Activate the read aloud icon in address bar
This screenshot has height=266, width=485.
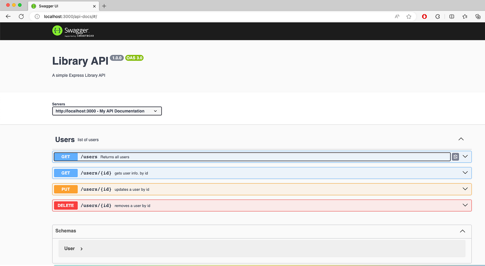click(397, 16)
